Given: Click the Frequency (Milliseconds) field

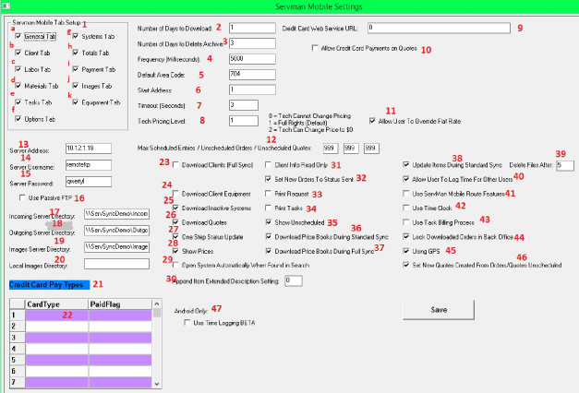Looking at the screenshot, I should 252,59.
